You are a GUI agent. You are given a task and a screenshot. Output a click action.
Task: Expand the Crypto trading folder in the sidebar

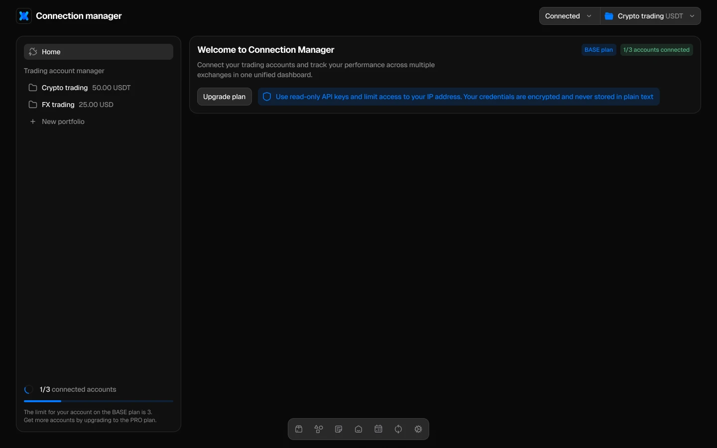point(65,88)
